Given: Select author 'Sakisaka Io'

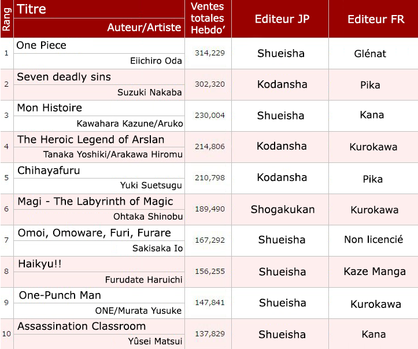Looking at the screenshot, I should pyautogui.click(x=158, y=248).
